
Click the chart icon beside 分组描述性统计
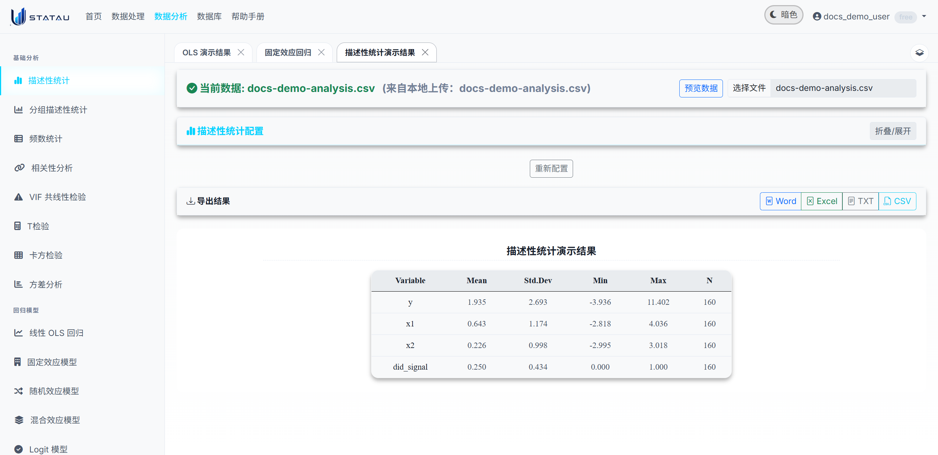click(18, 110)
